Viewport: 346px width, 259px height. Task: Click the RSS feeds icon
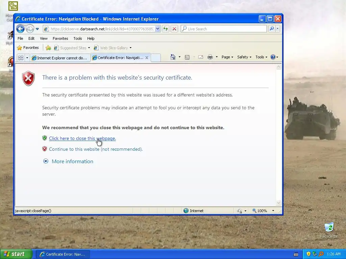187,57
